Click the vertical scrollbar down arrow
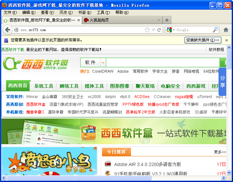Screen dimensions: 233x182 (229, 173)
